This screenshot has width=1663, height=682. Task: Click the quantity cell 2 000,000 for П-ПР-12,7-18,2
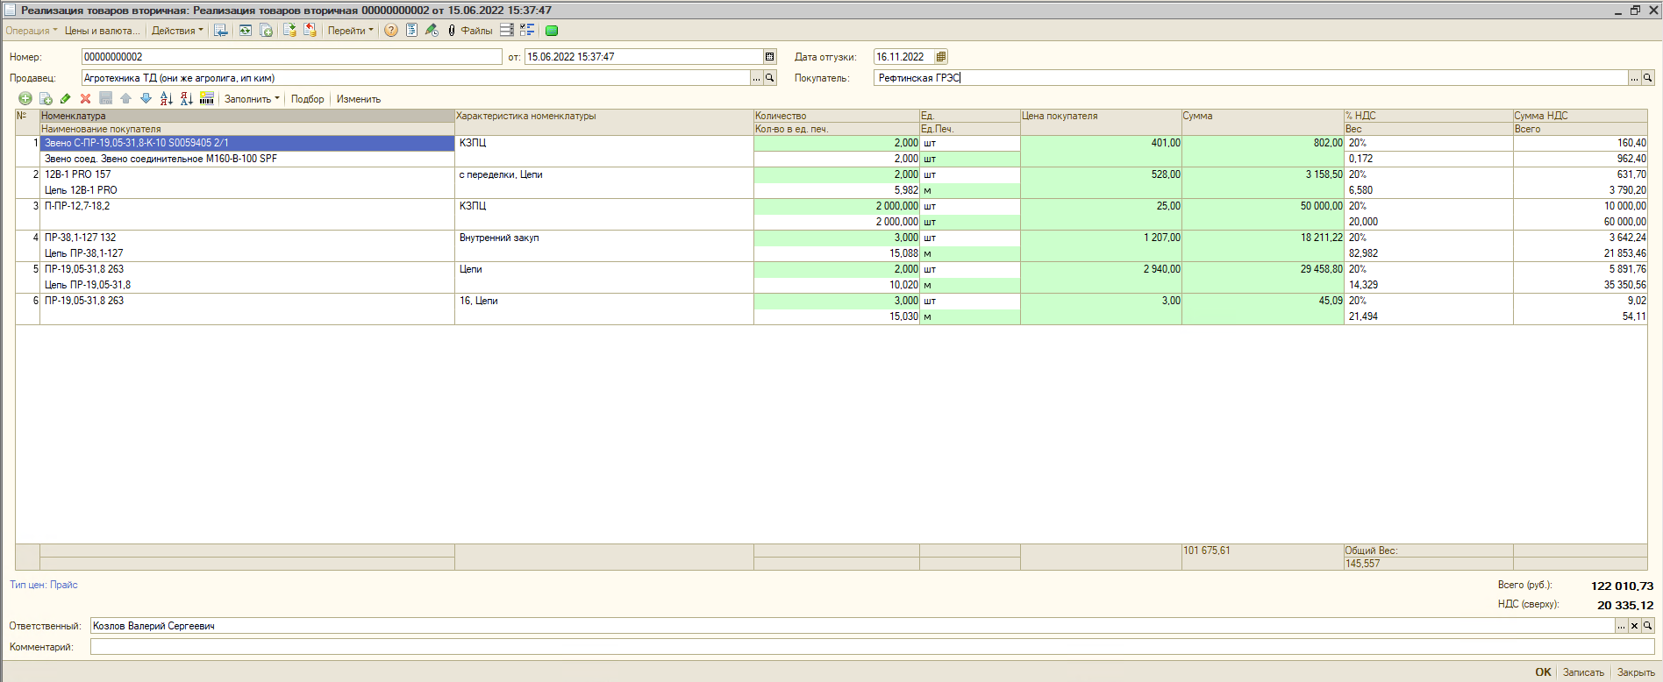[837, 206]
